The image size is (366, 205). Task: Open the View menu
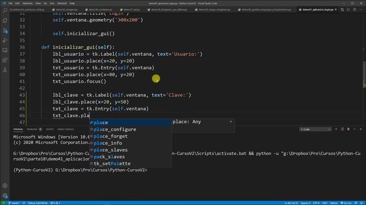(x=38, y=3)
